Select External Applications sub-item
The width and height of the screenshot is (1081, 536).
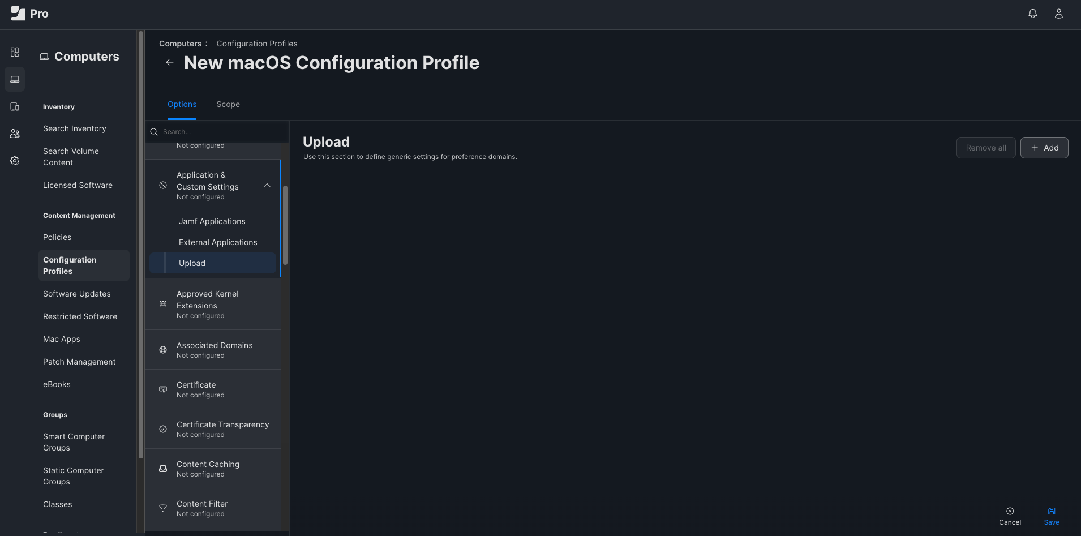[217, 242]
